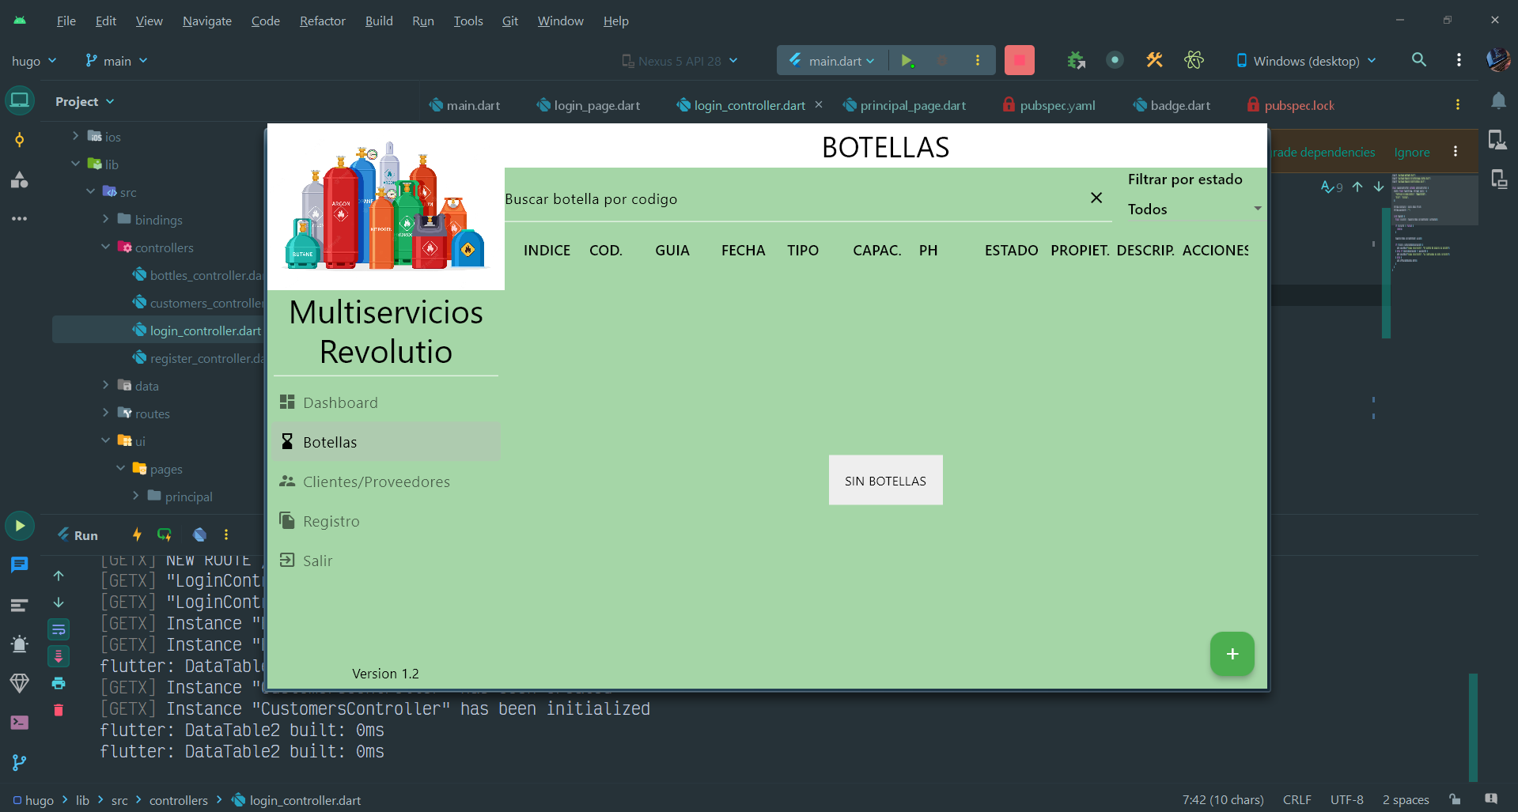Open the Terminal tool window icon
1518x812 pixels.
(20, 723)
